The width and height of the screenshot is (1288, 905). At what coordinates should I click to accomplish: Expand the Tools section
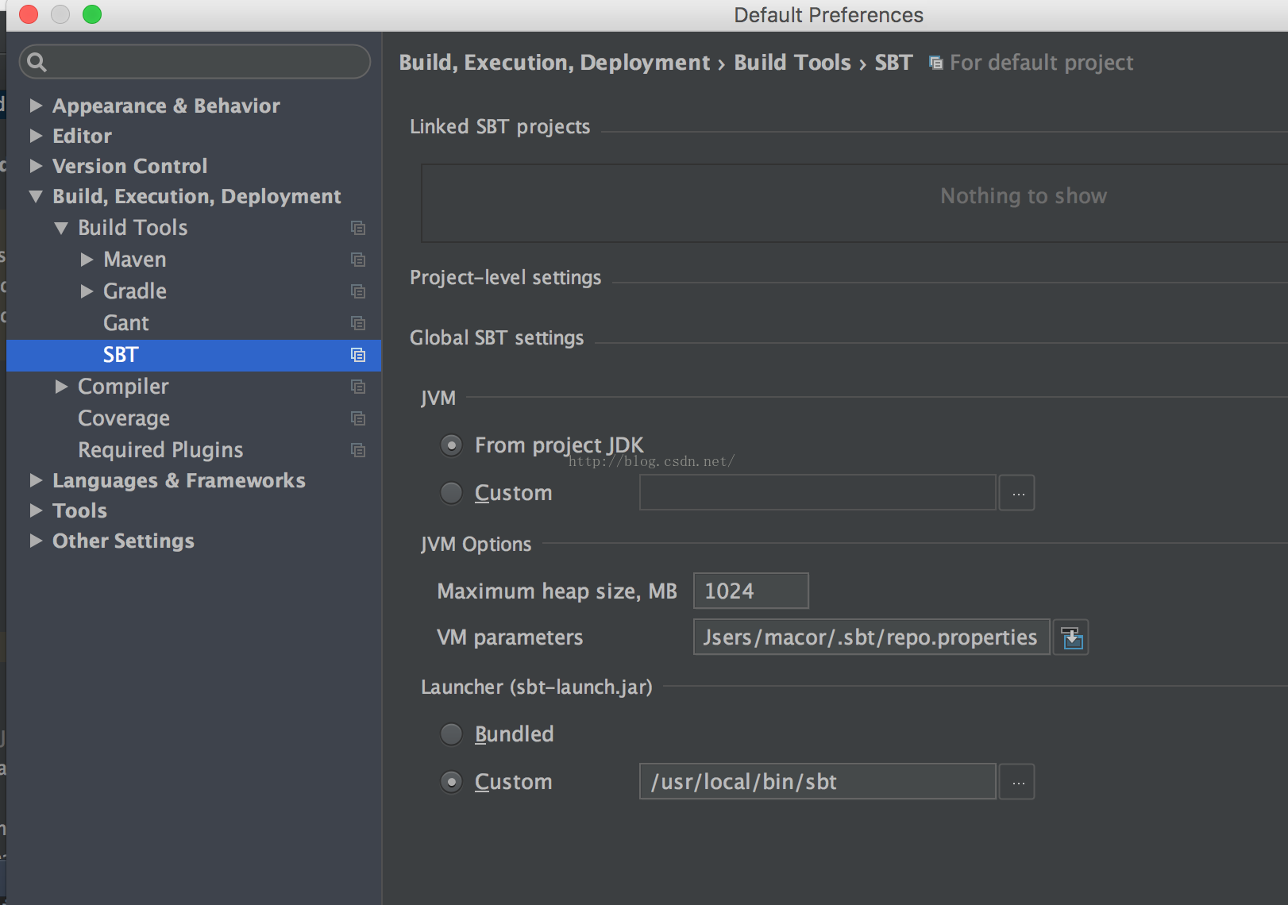click(x=36, y=510)
